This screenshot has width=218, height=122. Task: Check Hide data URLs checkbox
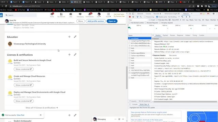coord(157,20)
